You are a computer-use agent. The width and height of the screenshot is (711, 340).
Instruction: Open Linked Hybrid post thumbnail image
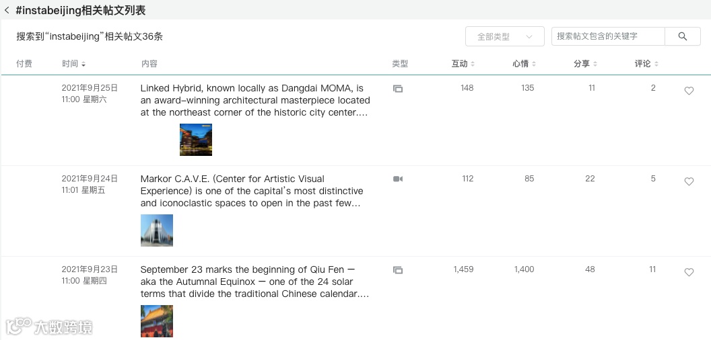(x=196, y=140)
